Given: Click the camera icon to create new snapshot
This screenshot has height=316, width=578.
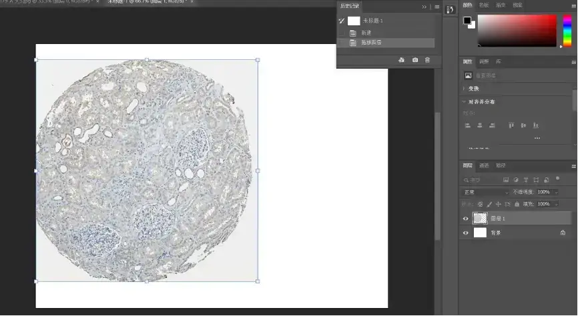Looking at the screenshot, I should click(x=415, y=60).
